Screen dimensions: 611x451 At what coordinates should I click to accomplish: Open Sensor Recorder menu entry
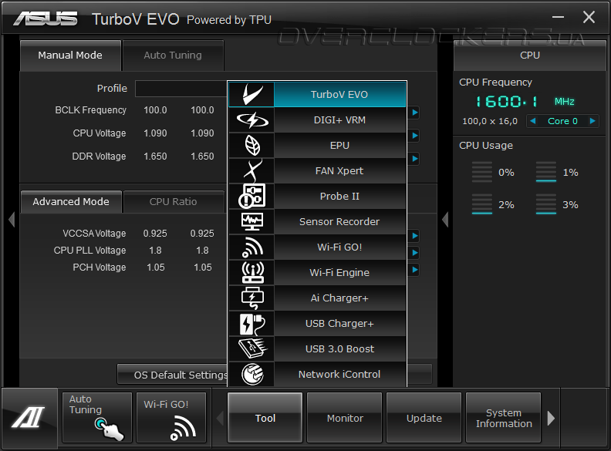(x=339, y=221)
